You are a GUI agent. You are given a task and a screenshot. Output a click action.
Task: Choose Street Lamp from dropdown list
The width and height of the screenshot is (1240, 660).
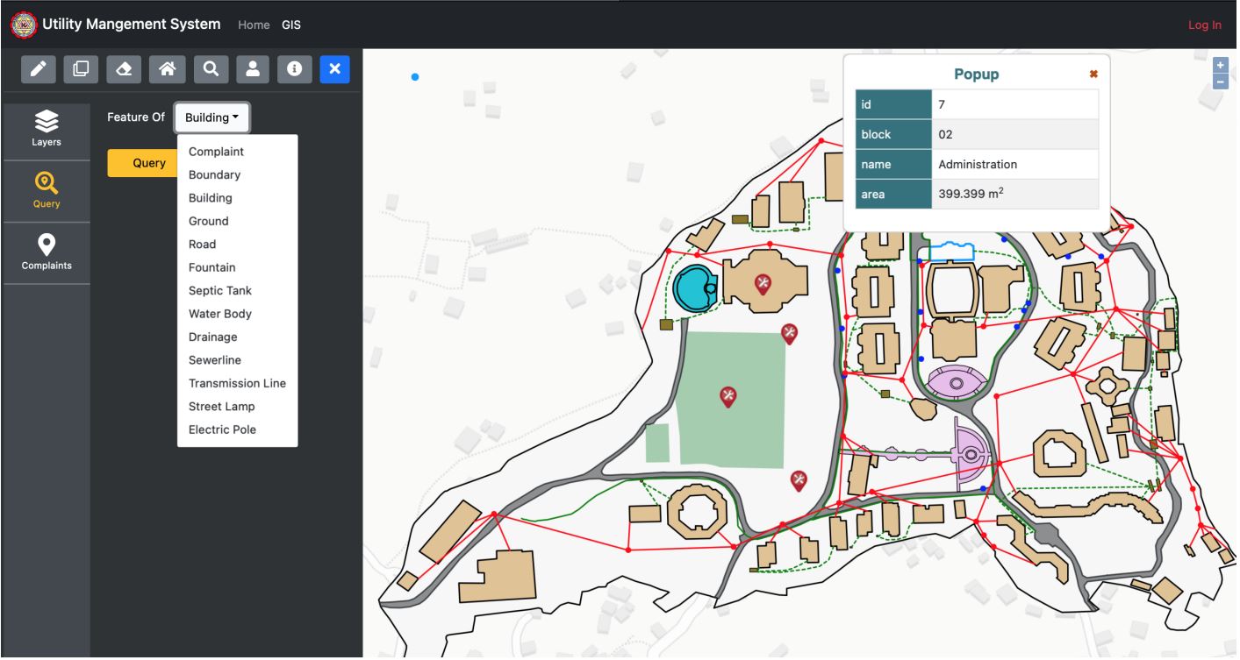[222, 407]
